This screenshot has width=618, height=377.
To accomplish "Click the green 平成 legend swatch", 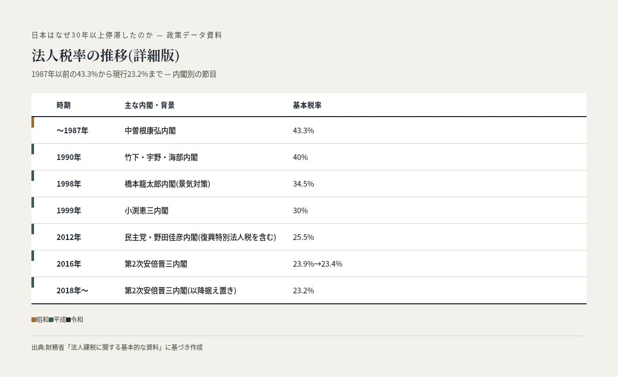I will (x=51, y=320).
